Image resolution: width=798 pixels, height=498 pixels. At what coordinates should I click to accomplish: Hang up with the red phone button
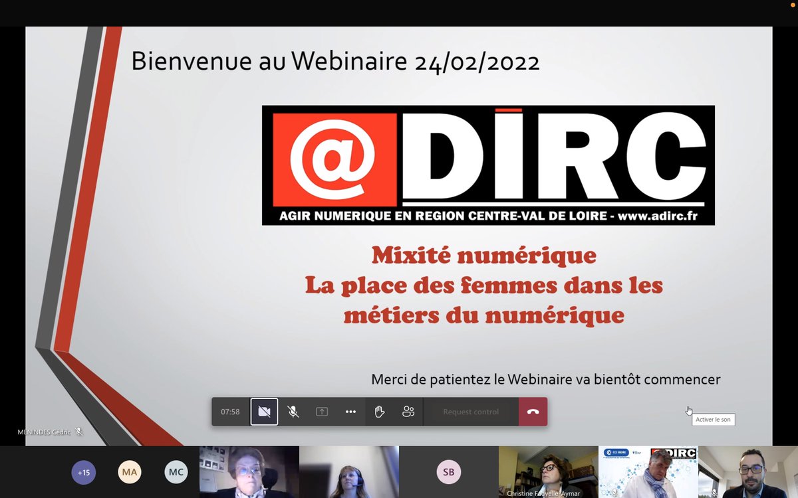[533, 412]
